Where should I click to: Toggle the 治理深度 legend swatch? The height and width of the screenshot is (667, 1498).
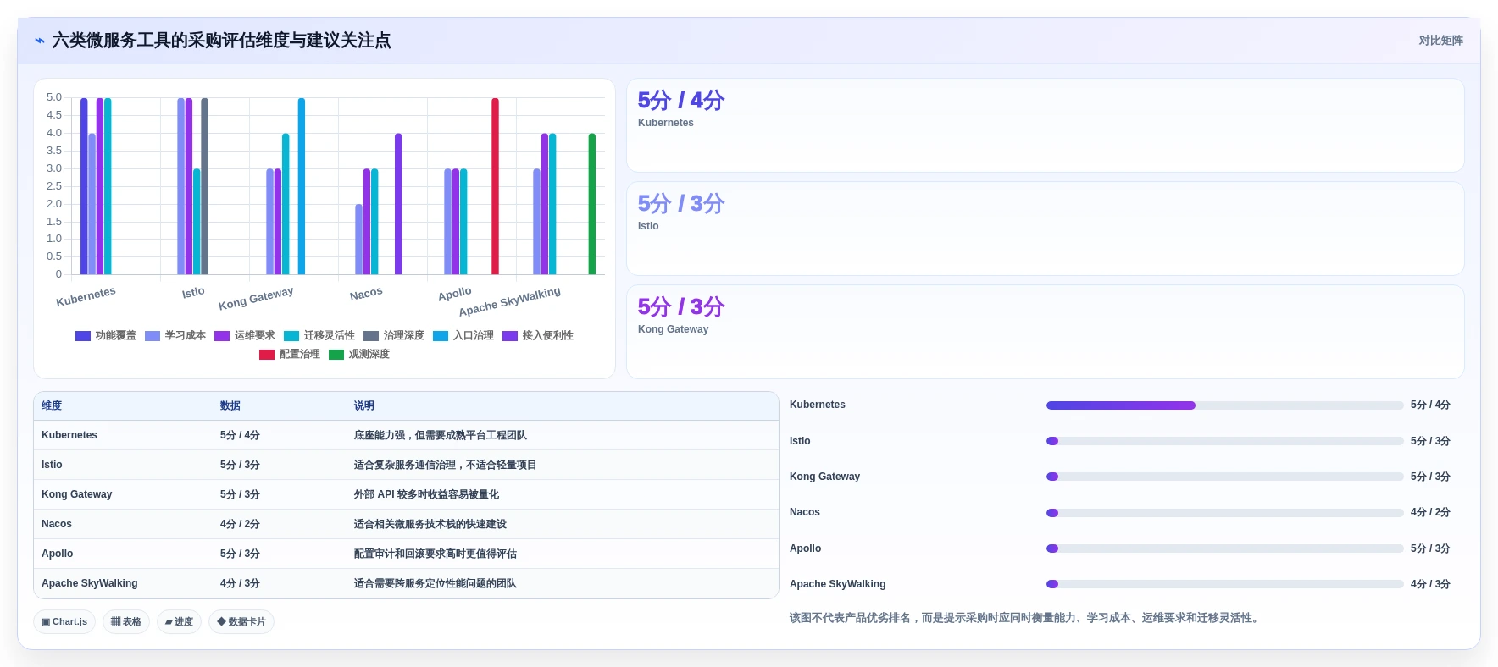(371, 336)
